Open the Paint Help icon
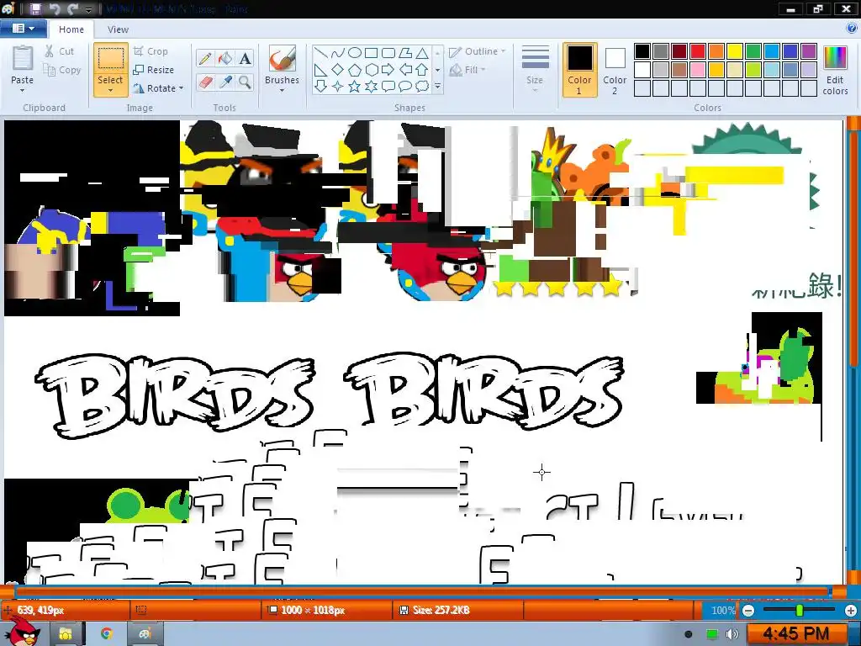The width and height of the screenshot is (861, 646). click(852, 28)
